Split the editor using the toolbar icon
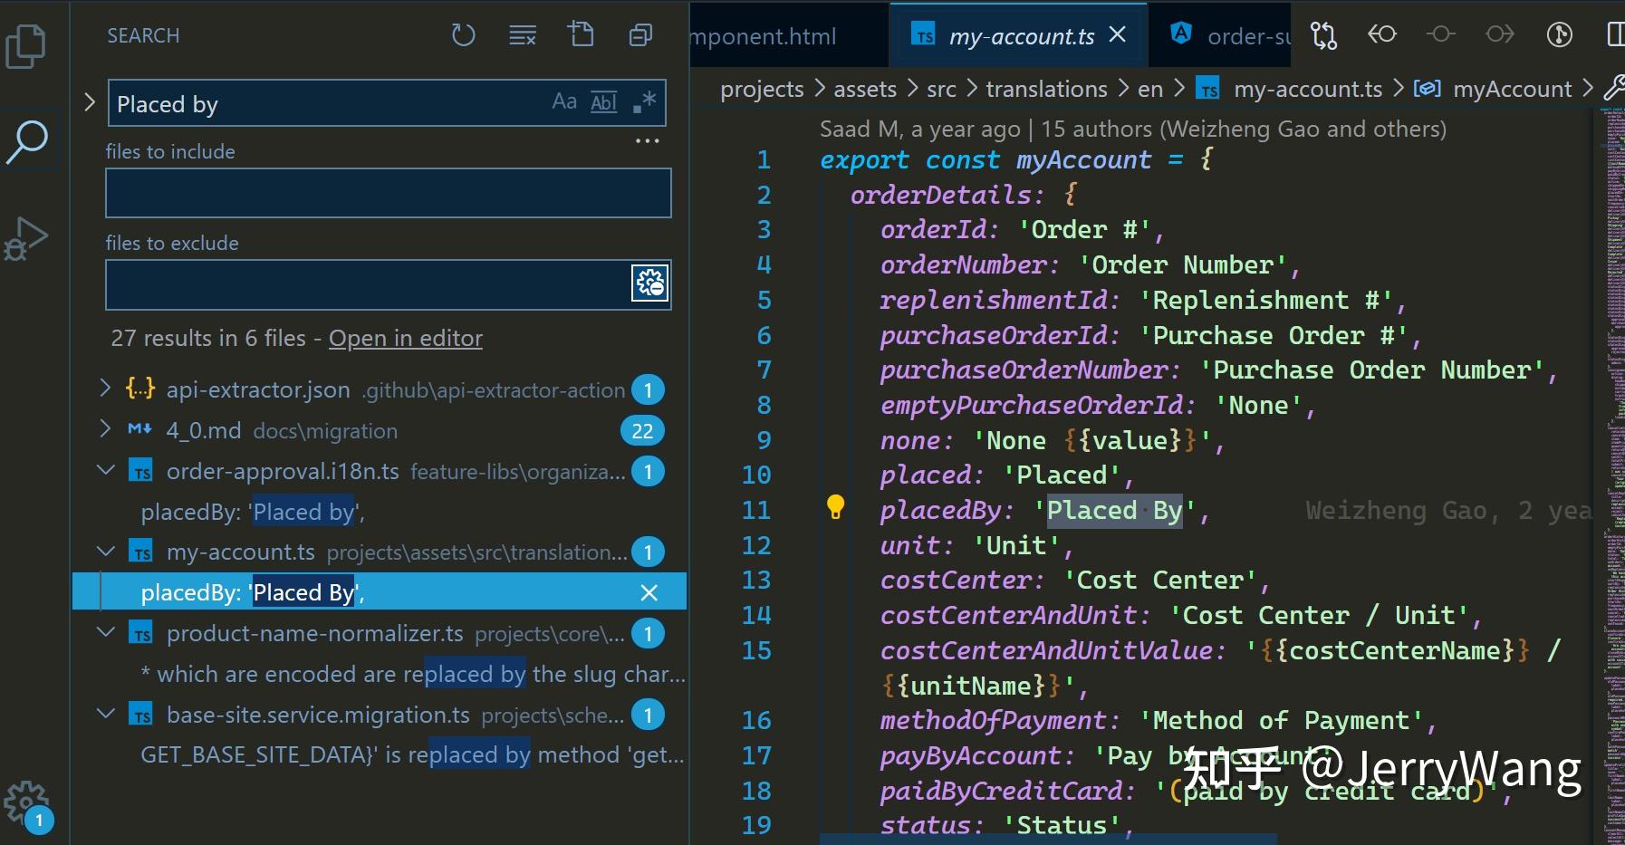 point(1618,34)
